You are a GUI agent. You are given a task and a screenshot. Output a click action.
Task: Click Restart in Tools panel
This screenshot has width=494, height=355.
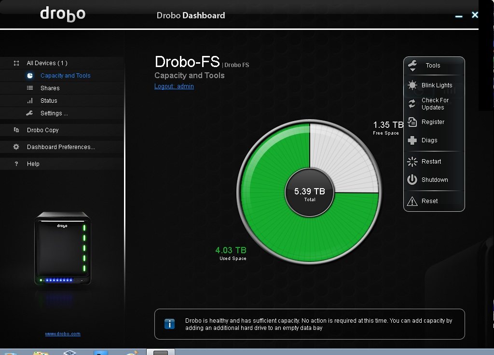[x=431, y=162]
